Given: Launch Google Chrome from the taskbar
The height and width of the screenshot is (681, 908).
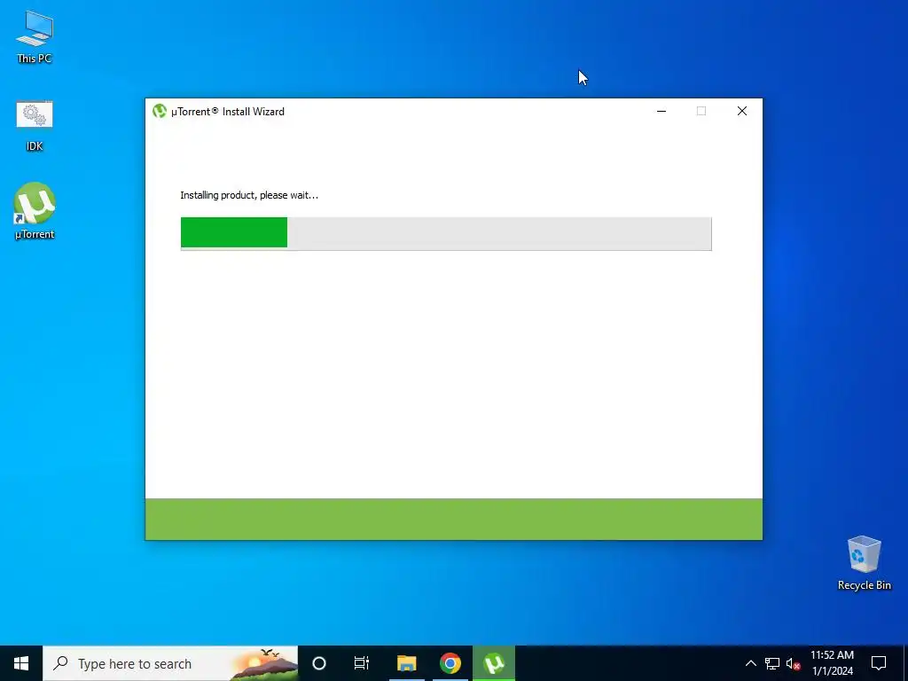Looking at the screenshot, I should pos(450,663).
